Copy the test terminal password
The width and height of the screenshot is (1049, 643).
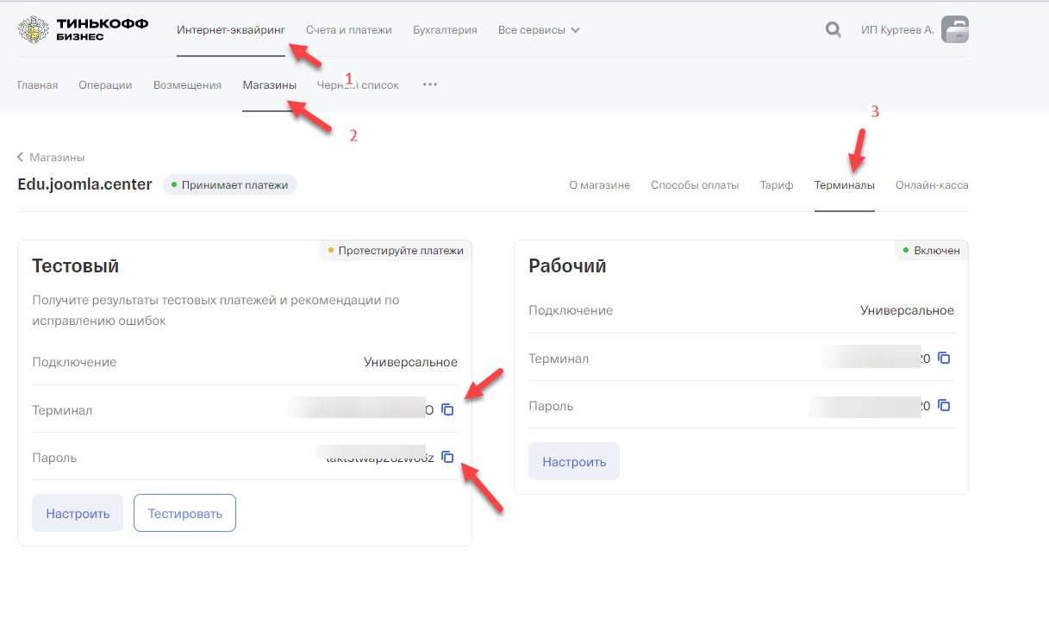pos(447,457)
